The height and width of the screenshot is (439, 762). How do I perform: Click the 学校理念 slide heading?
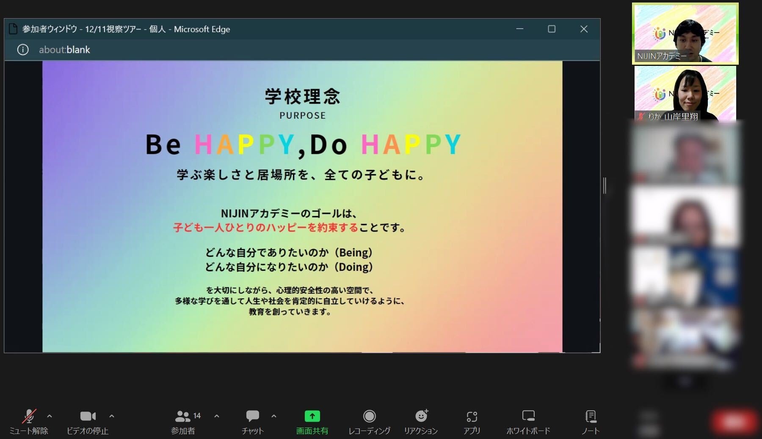click(303, 96)
